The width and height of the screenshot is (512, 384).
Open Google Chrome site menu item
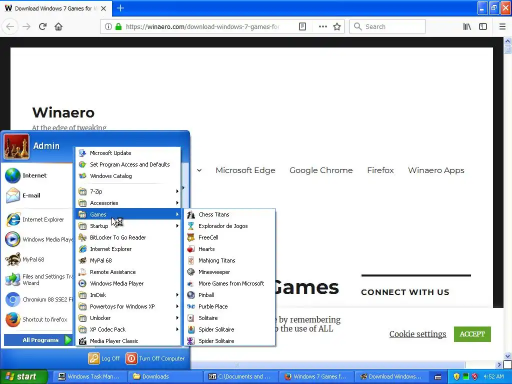[321, 170]
